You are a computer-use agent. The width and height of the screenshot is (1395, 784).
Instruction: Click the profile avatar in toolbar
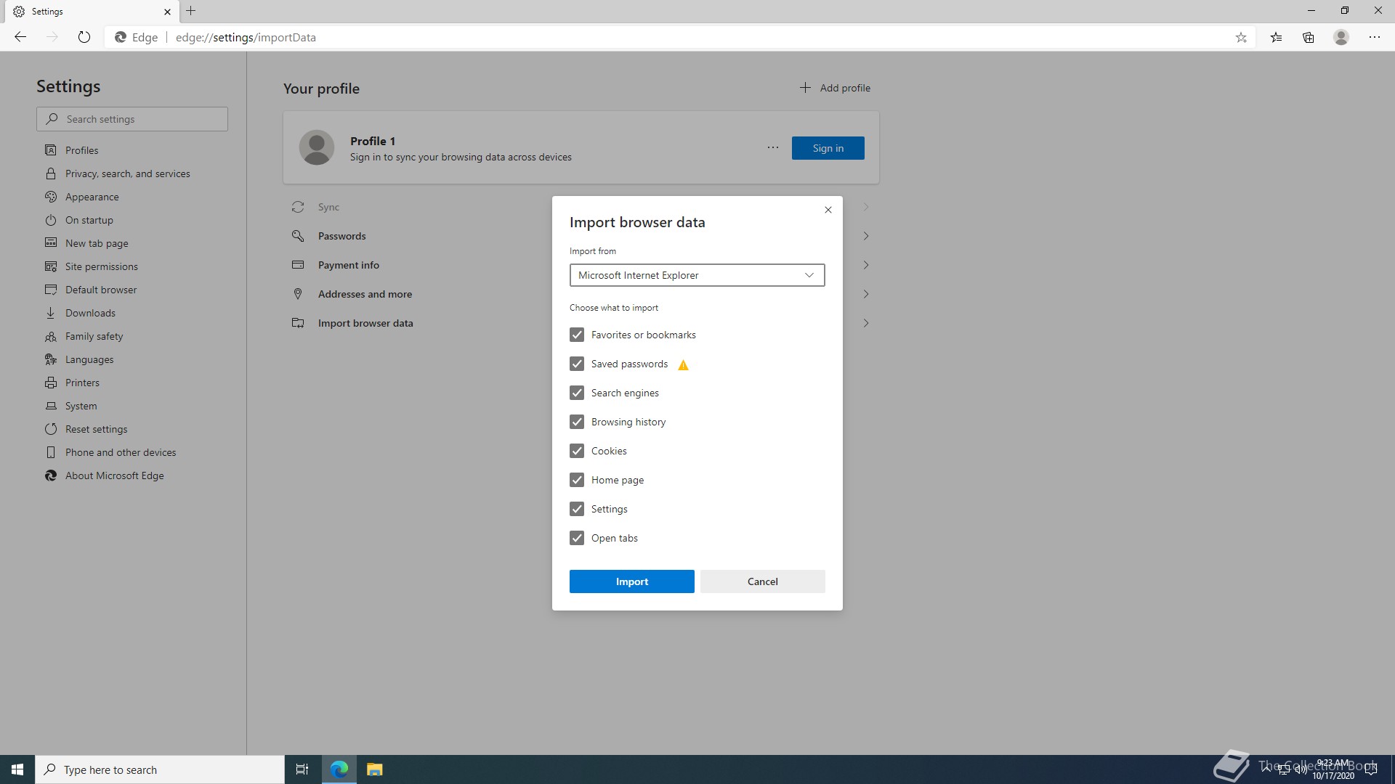1341,37
